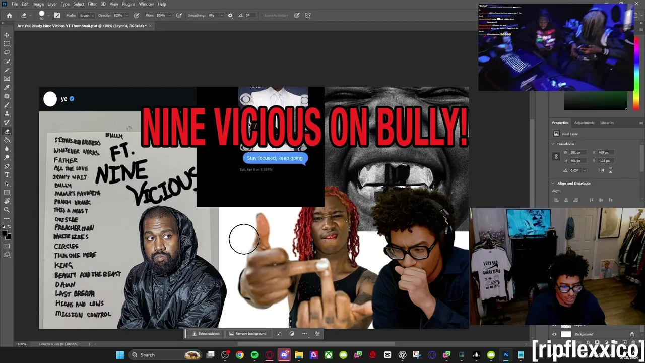
Task: Select the Spot Healing Brush tool
Action: tap(7, 96)
